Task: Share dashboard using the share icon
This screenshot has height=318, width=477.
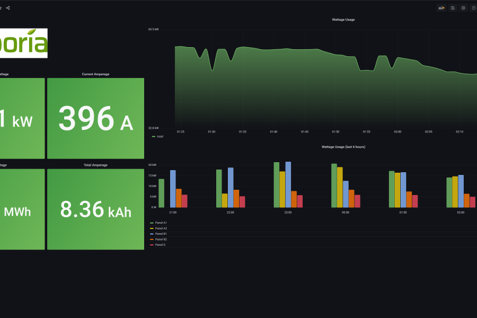Action: pos(8,8)
